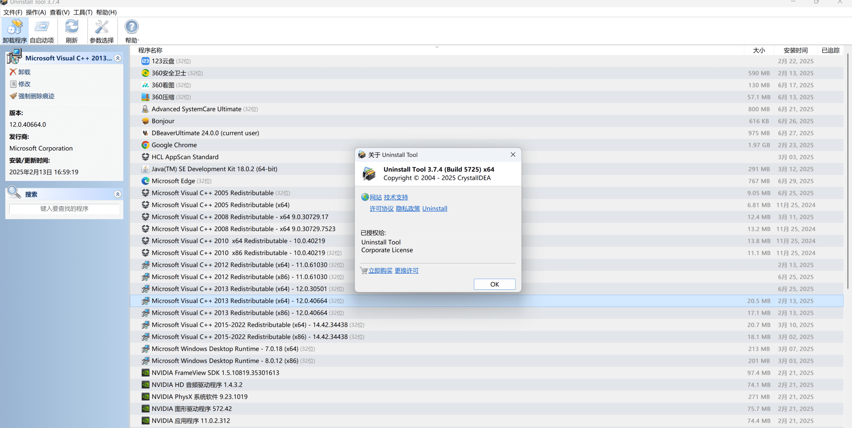Select NVIDIA 图形驱动程序 572.42 icon
The image size is (852, 428).
[x=145, y=409]
